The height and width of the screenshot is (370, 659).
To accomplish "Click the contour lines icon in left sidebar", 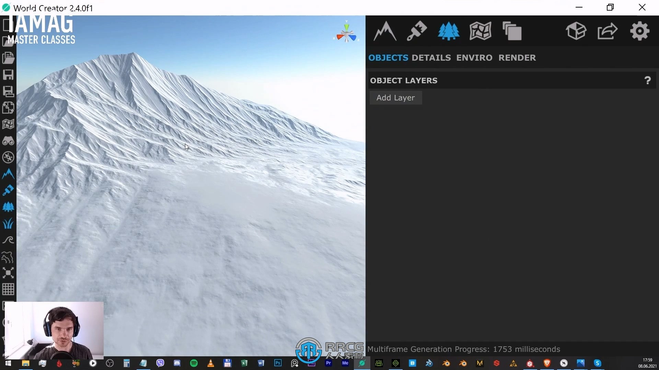I will [x=8, y=257].
